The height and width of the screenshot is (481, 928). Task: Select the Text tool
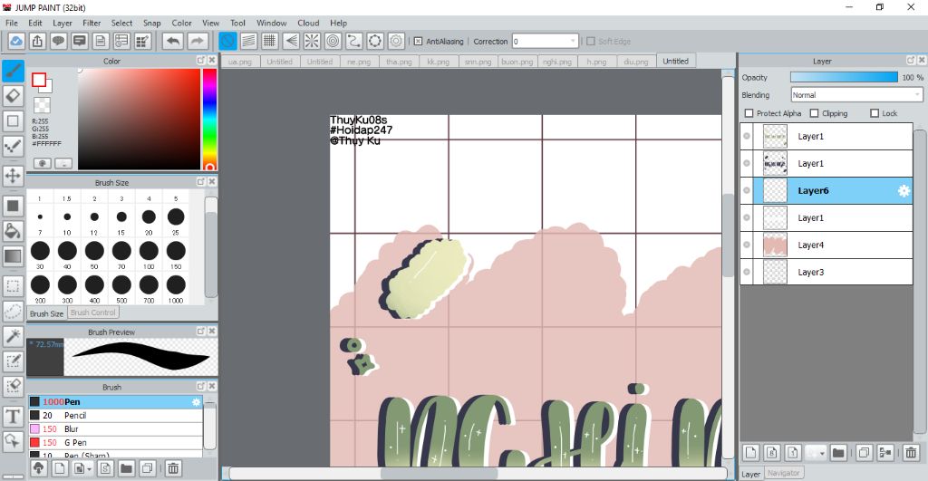click(13, 417)
